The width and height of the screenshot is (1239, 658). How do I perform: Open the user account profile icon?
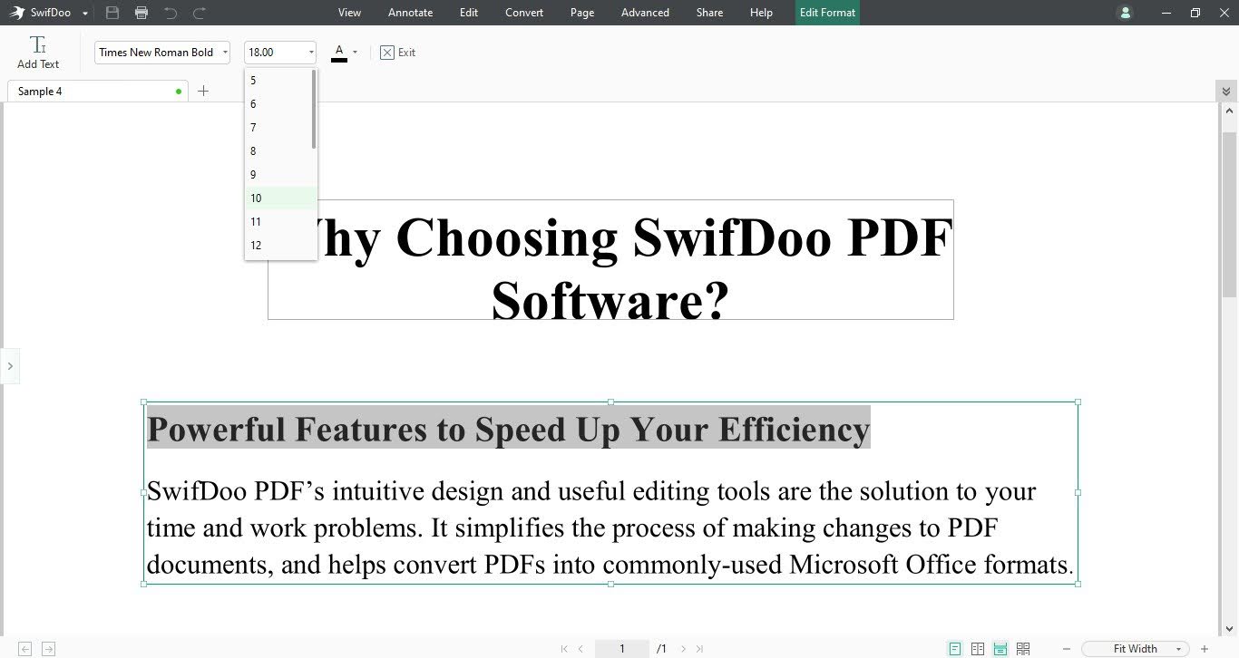point(1126,13)
